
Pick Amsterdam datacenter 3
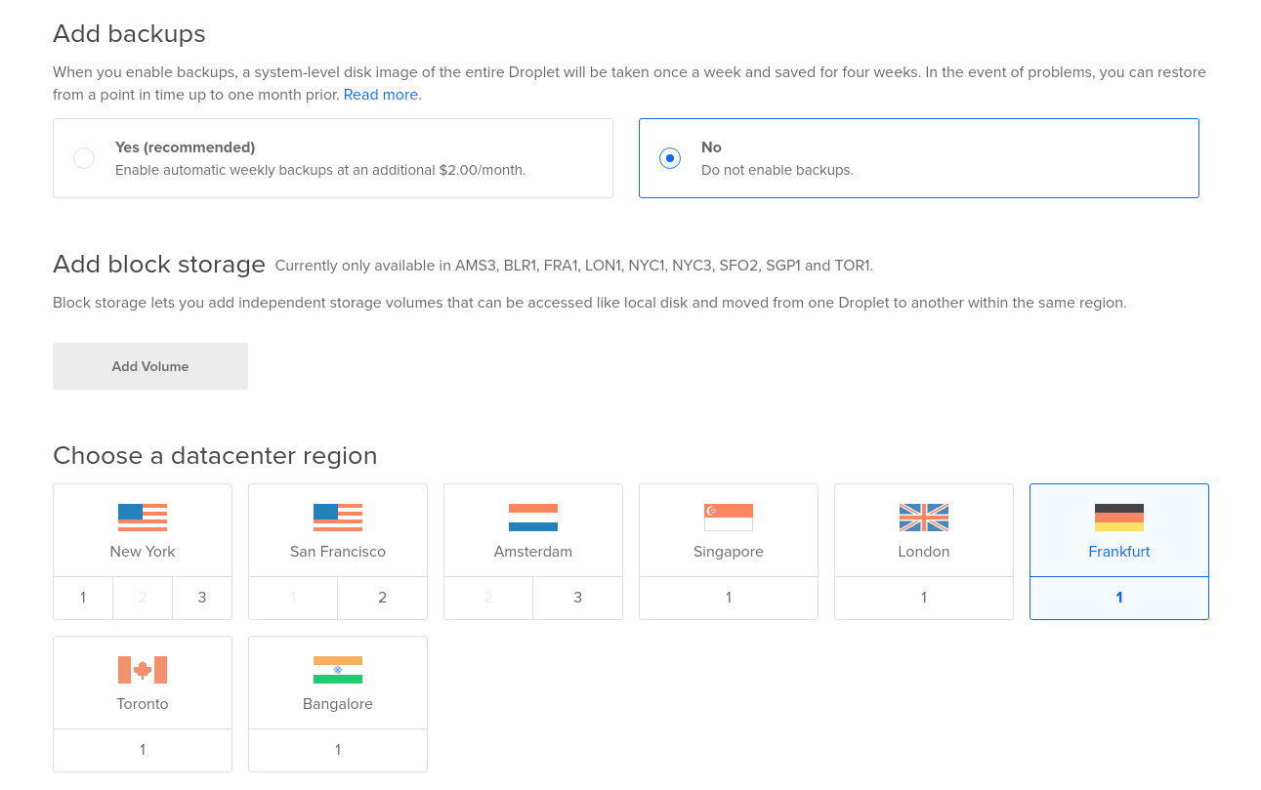pyautogui.click(x=578, y=598)
